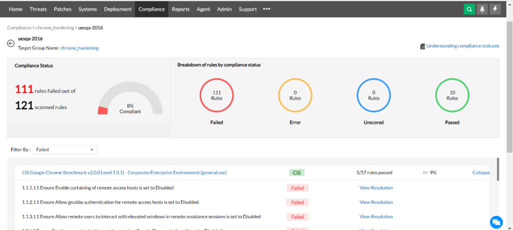513x230 pixels.
Task: Select the red Failed rules circle
Action: [x=216, y=95]
